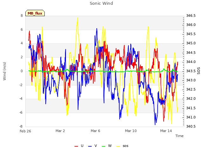Image resolution: width=203 pixels, height=152 pixels.
Task: Click the right axis value 346.5
Action: coord(191,16)
